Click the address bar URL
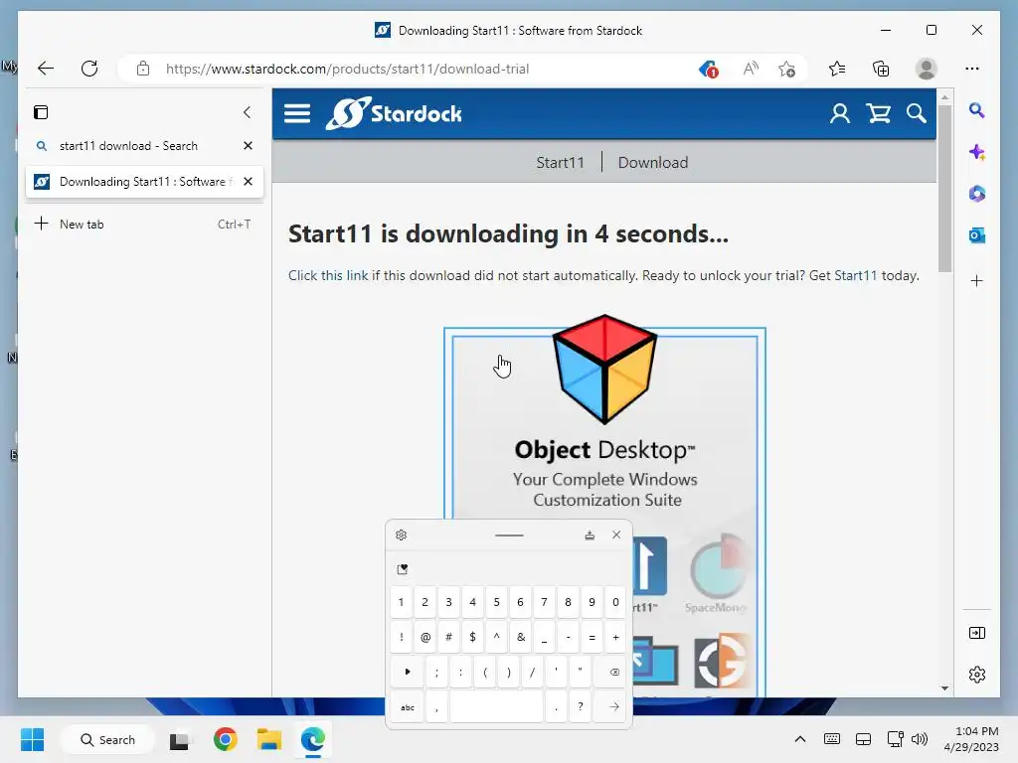1018x763 pixels. pos(347,69)
